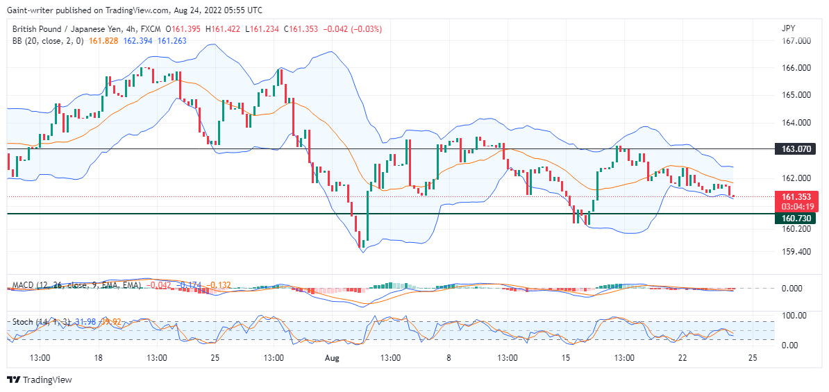
Task: Click the Aug label on the time axis
Action: [x=332, y=358]
